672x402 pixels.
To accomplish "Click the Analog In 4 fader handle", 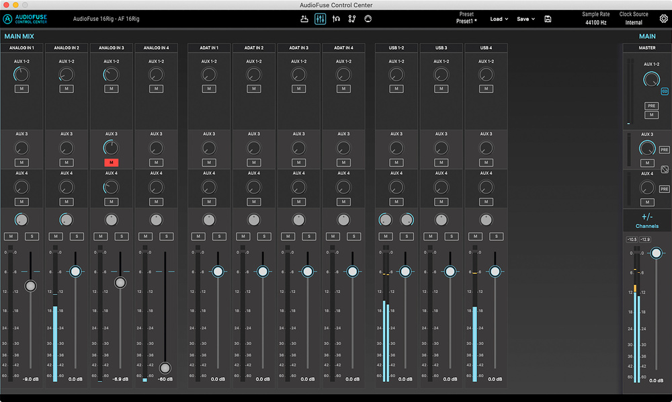I will pyautogui.click(x=165, y=368).
